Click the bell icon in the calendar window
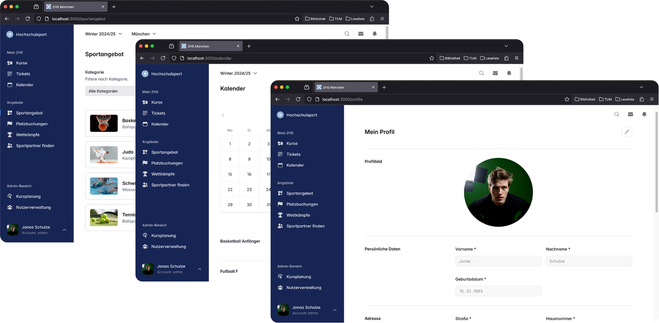 coord(509,73)
